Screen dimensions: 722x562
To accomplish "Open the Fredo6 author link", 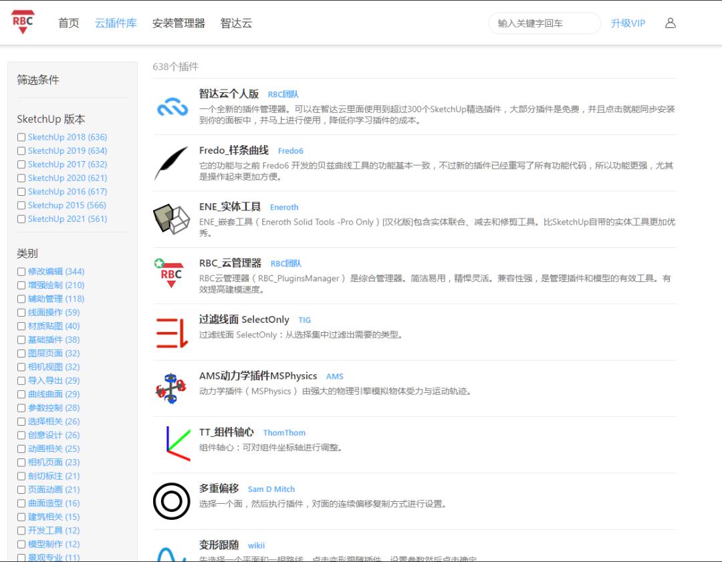I will 290,150.
